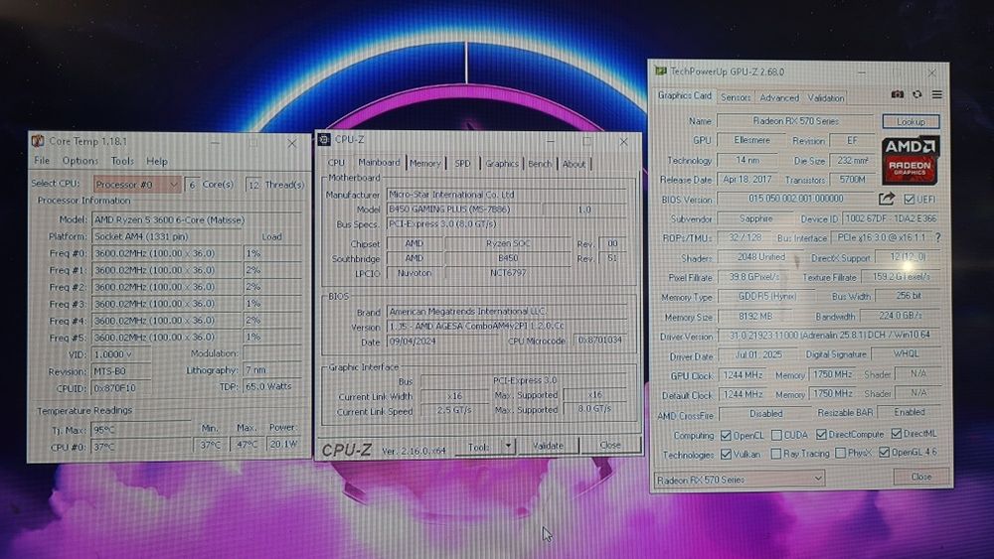Click Freq #0 value in Core Temp
This screenshot has width=994, height=559.
167,253
